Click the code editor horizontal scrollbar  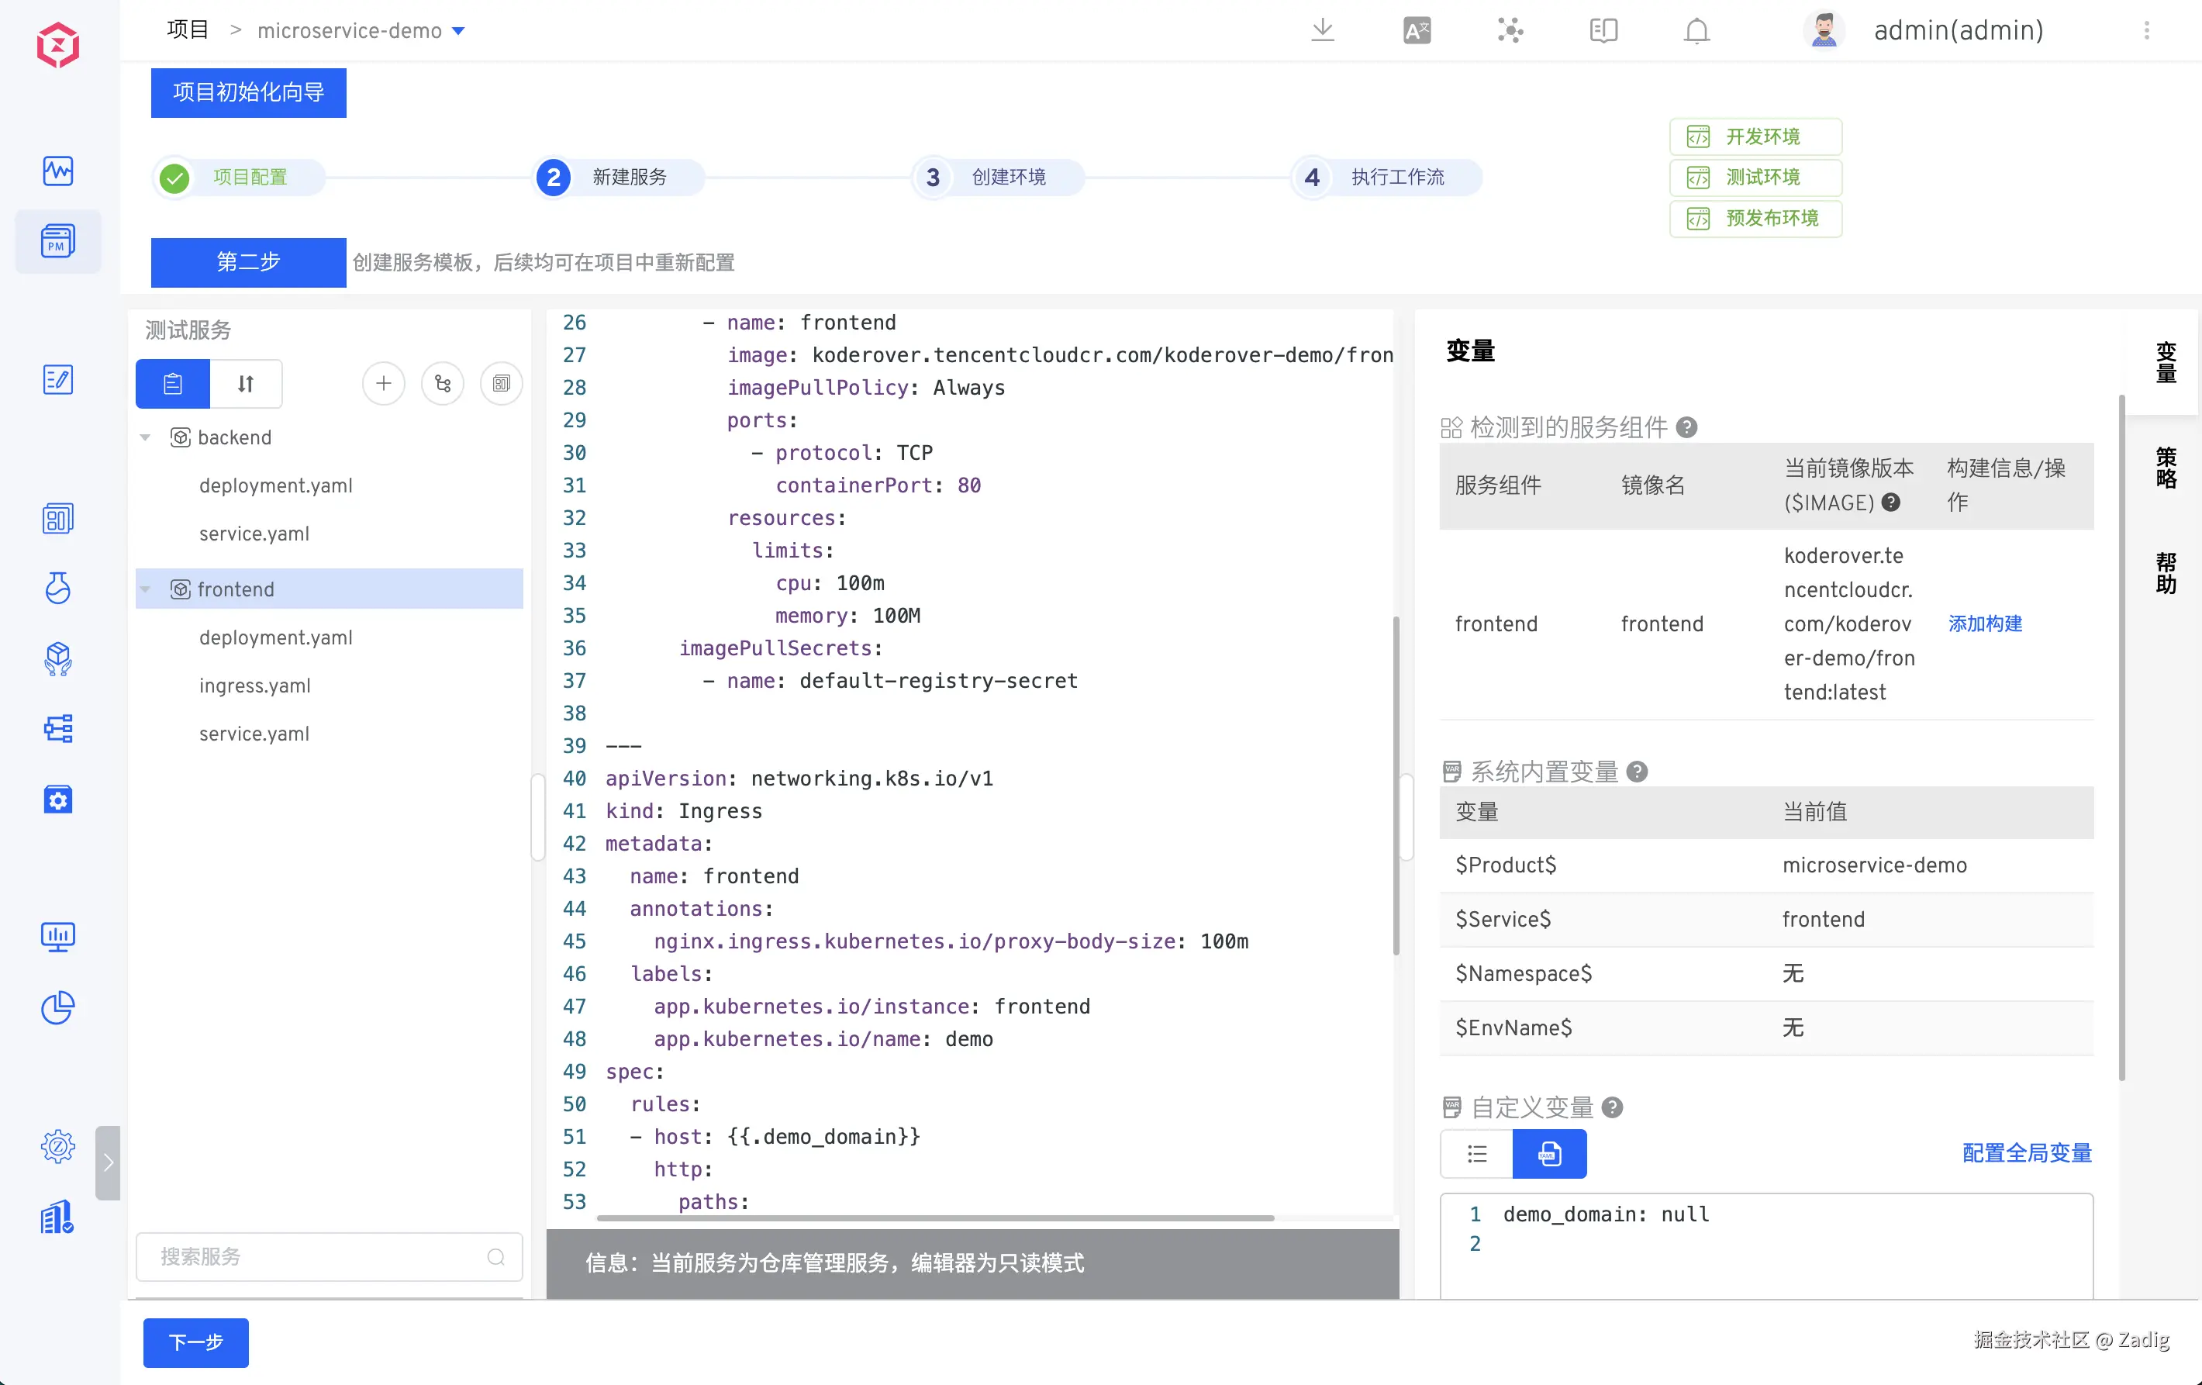[x=934, y=1217]
